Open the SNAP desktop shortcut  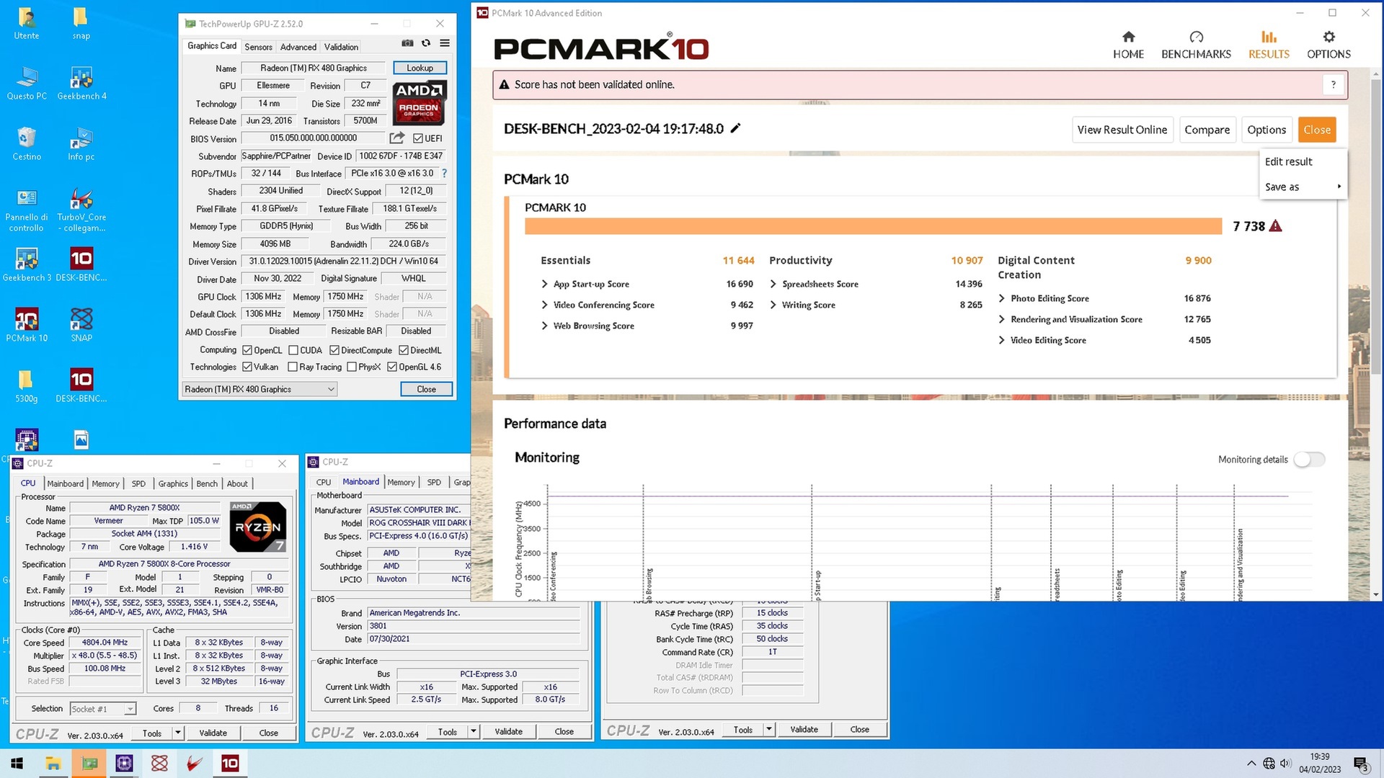(81, 325)
